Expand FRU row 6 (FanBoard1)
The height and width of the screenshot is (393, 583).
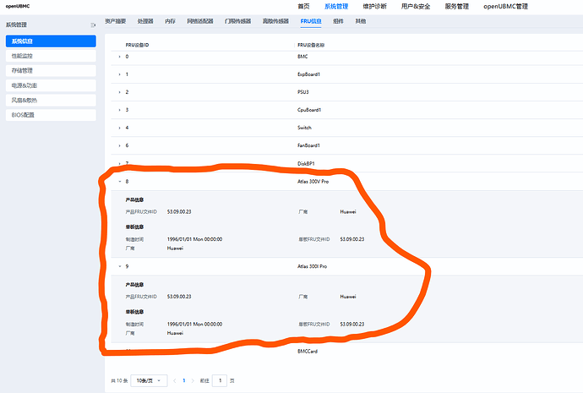click(x=119, y=145)
